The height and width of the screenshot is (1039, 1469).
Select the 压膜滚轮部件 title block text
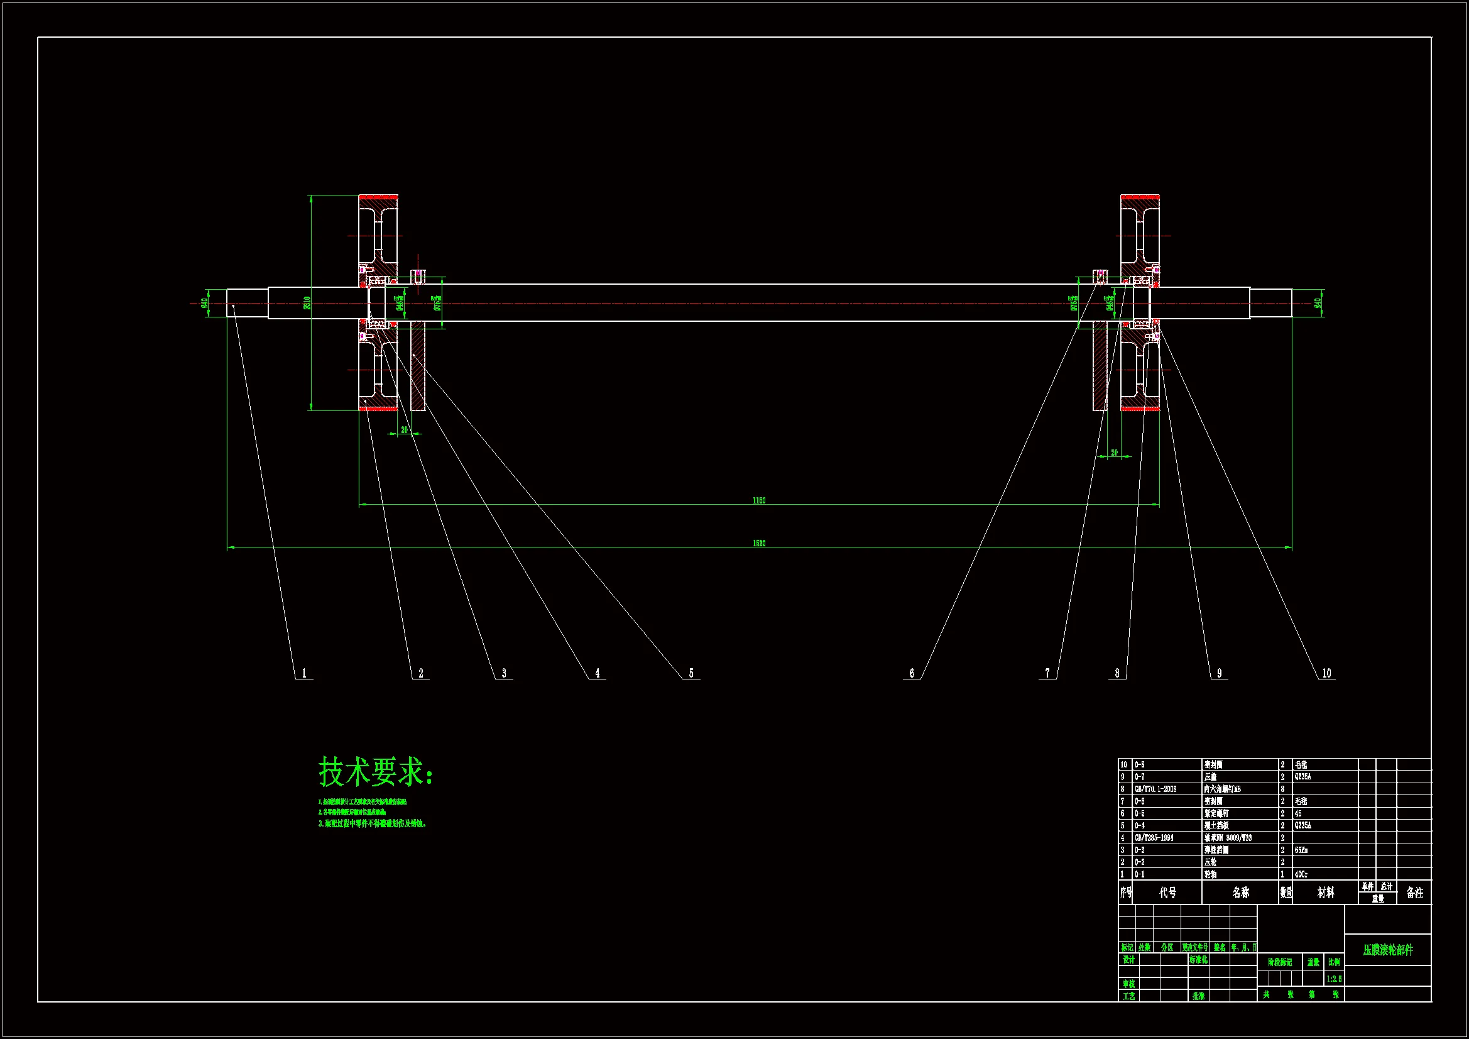click(1387, 950)
